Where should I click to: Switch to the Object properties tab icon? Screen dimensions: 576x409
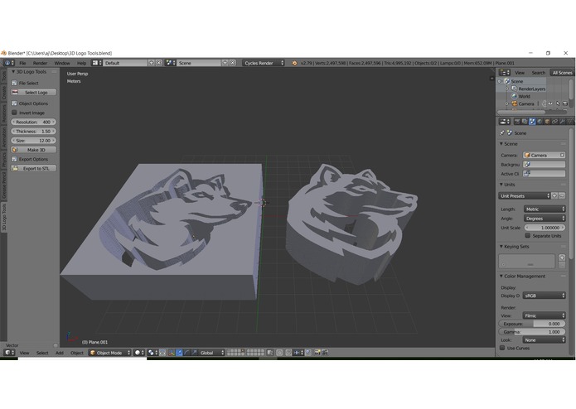coord(547,122)
